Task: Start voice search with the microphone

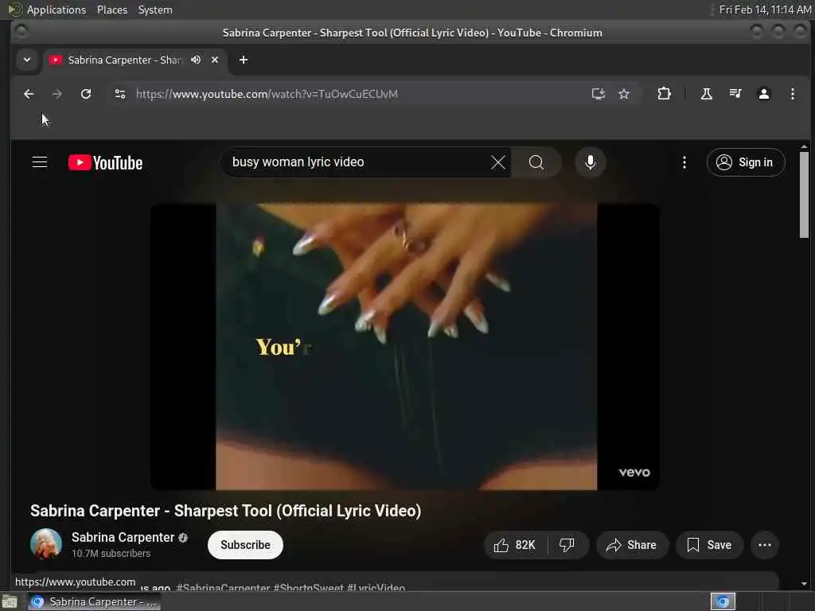Action: pyautogui.click(x=590, y=162)
